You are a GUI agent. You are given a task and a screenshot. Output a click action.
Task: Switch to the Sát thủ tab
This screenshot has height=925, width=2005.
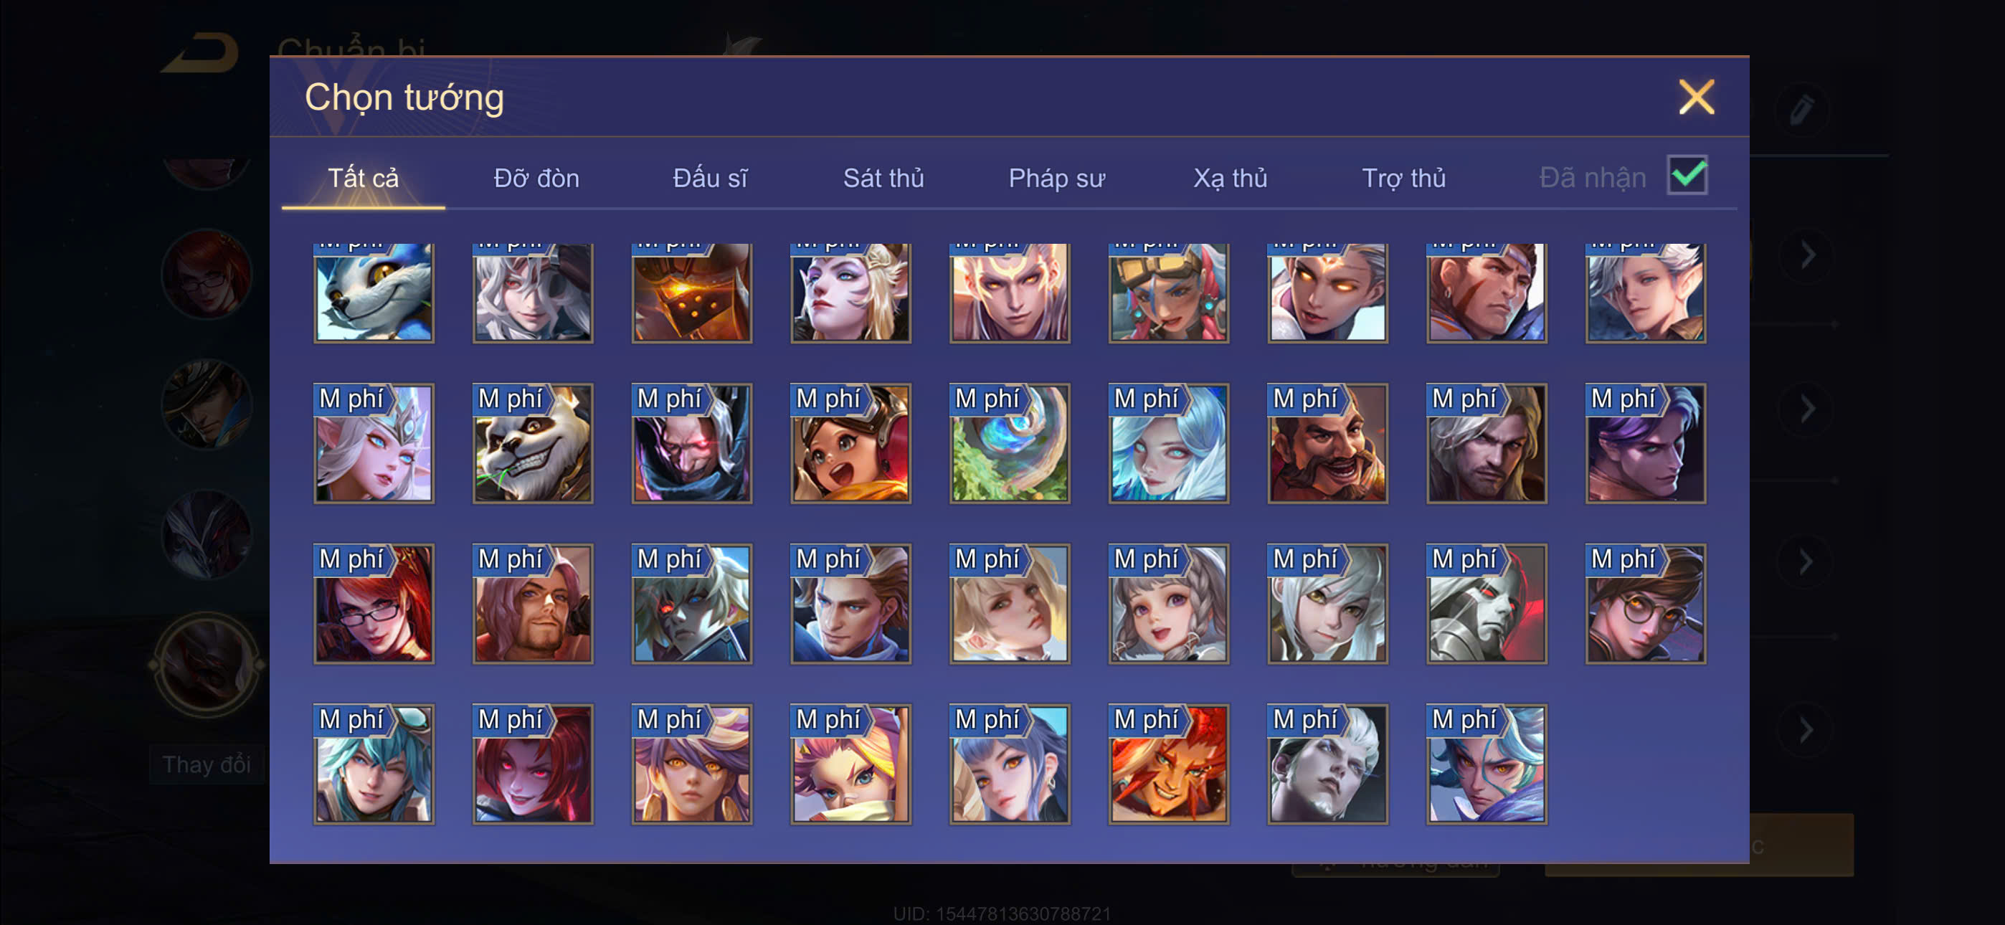[x=883, y=179]
